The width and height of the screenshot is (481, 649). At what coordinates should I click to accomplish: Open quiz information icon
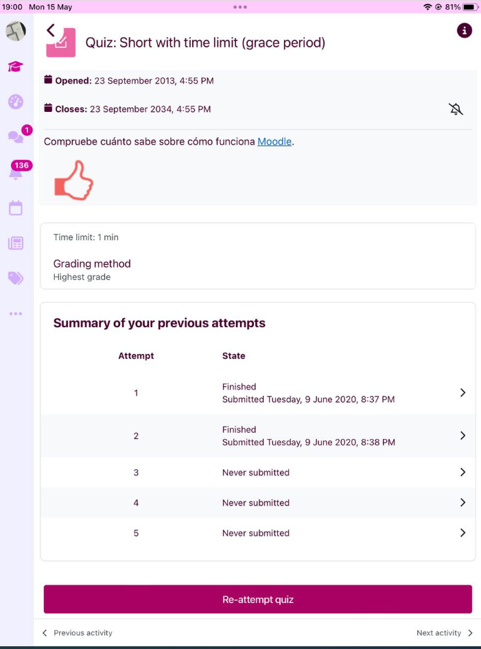(464, 30)
